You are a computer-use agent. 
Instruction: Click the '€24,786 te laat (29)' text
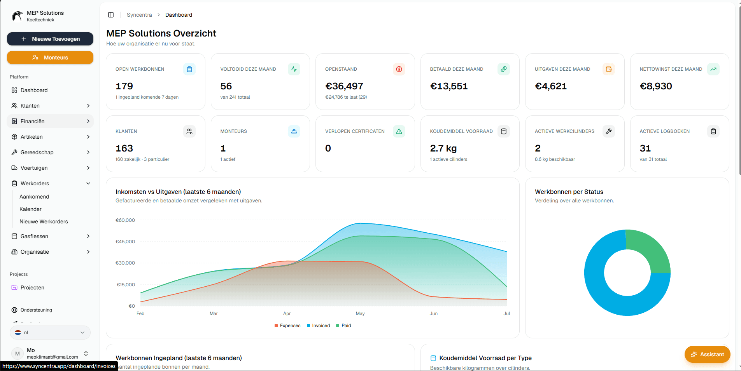[x=346, y=97]
